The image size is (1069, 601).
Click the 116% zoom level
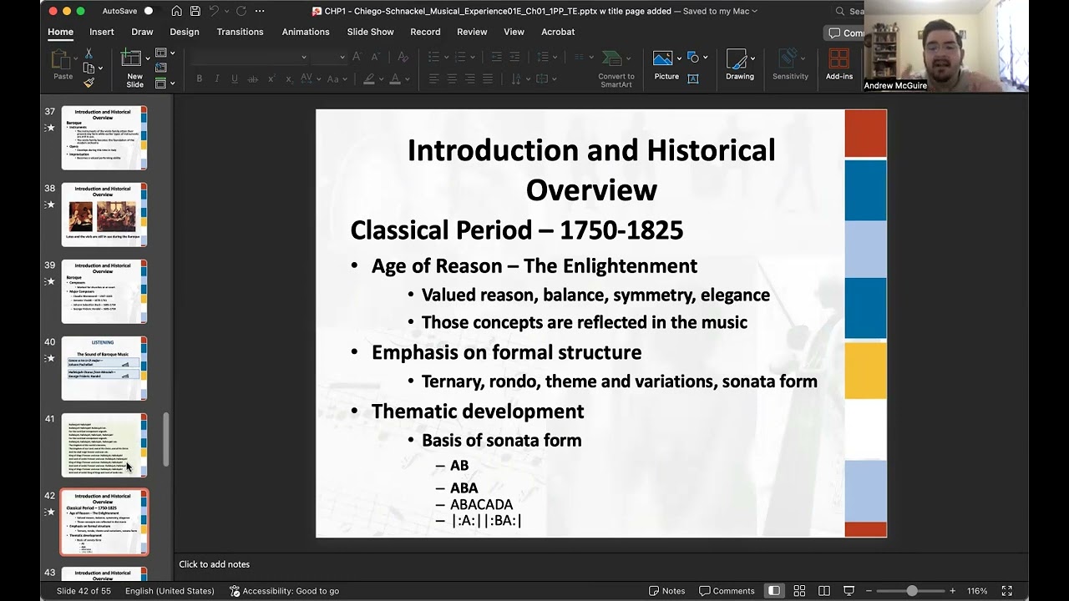[x=977, y=590]
